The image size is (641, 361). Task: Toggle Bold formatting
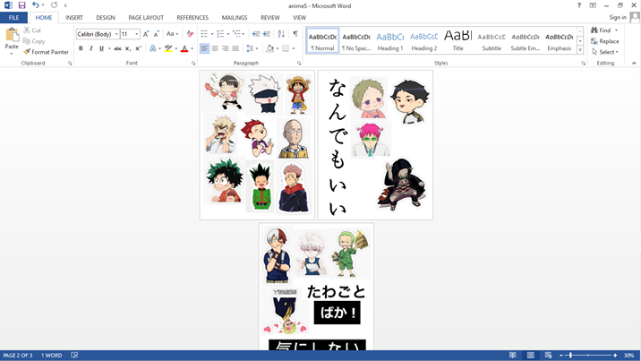[x=81, y=48]
